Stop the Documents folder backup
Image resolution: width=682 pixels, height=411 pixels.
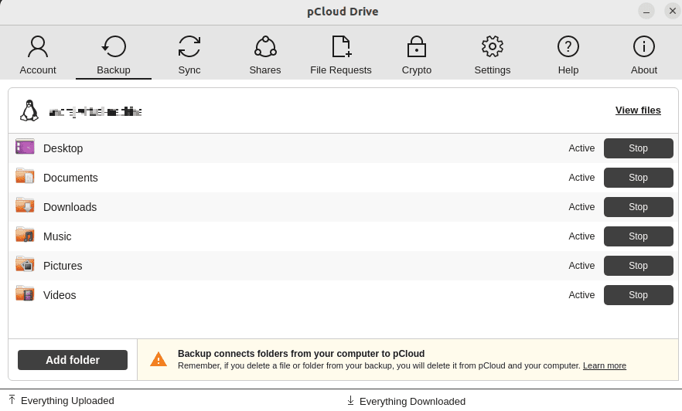(x=638, y=178)
